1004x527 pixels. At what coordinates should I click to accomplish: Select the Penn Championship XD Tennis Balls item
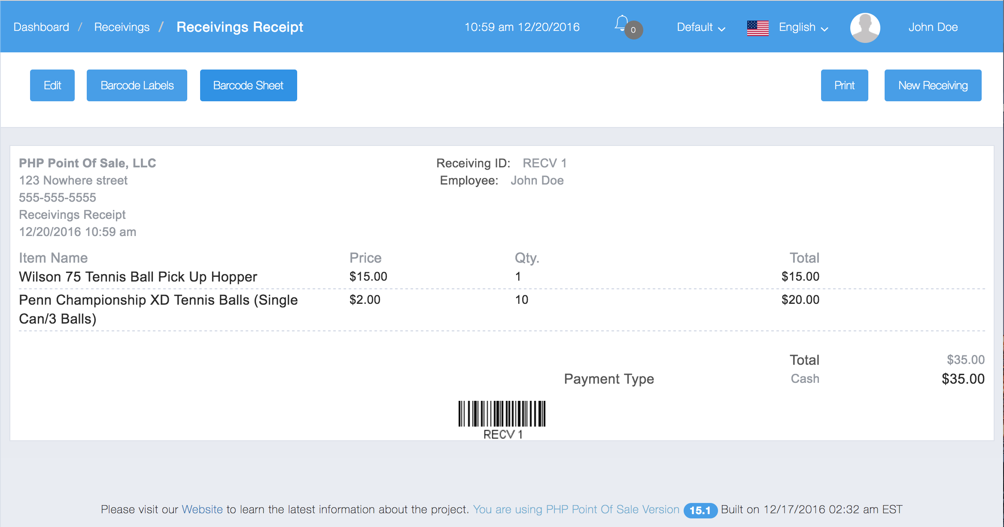click(x=158, y=309)
